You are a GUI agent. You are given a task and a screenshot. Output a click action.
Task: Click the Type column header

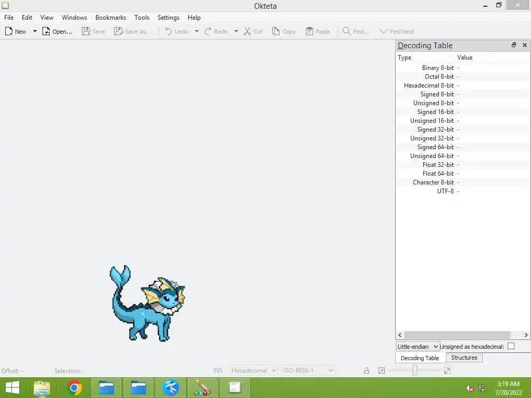point(425,58)
